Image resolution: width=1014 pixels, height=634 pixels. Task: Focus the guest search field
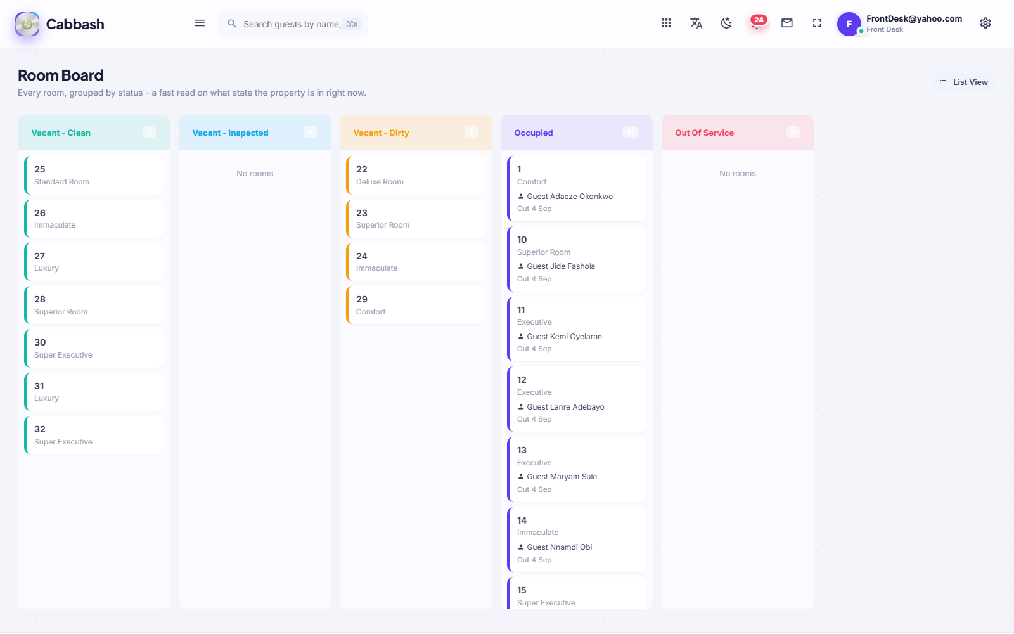click(293, 24)
